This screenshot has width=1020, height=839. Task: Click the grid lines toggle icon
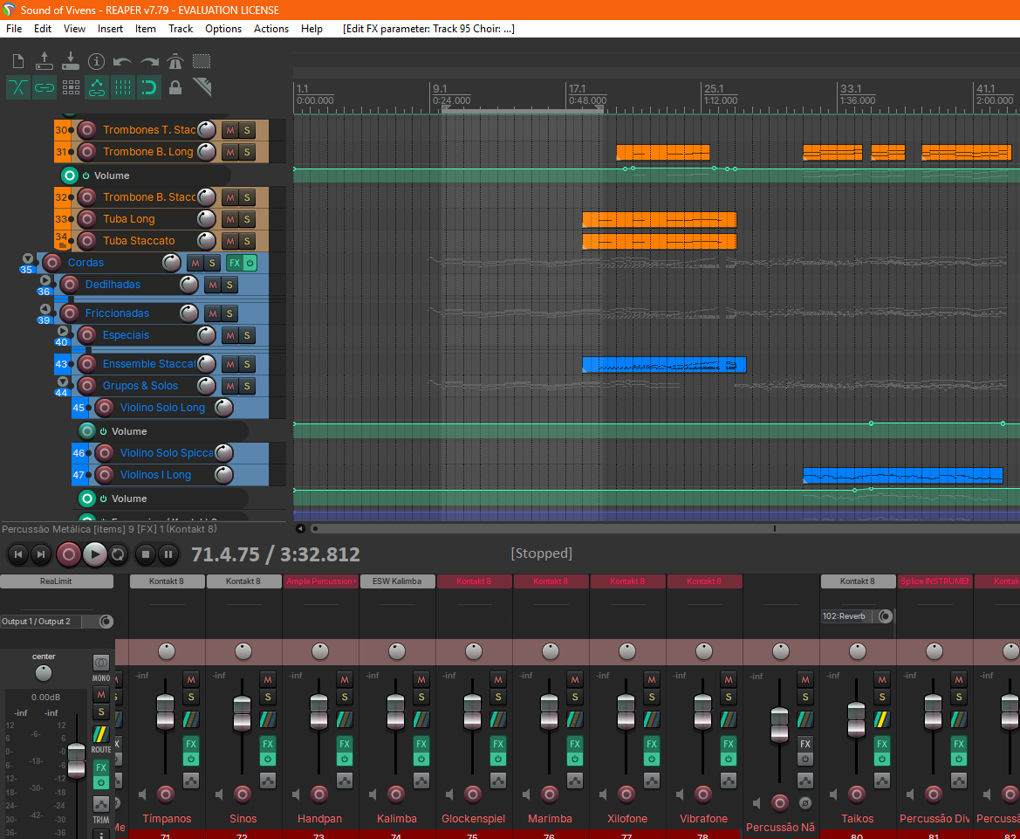click(x=123, y=87)
